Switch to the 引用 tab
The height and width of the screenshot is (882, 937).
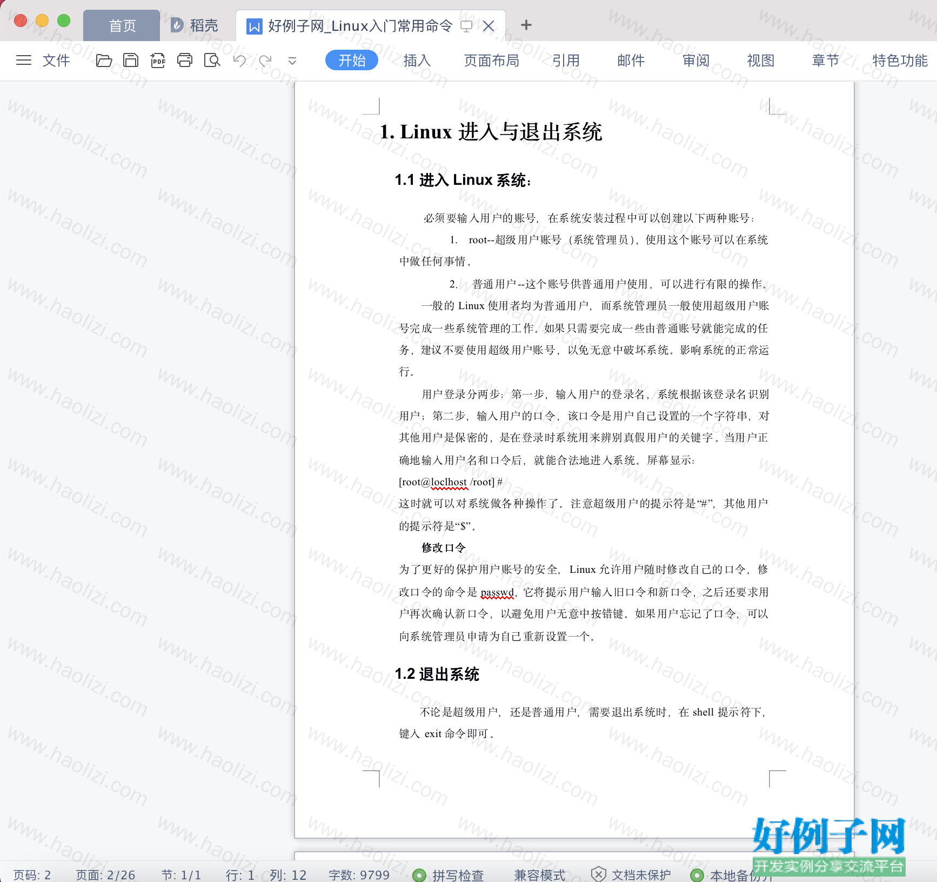point(566,61)
